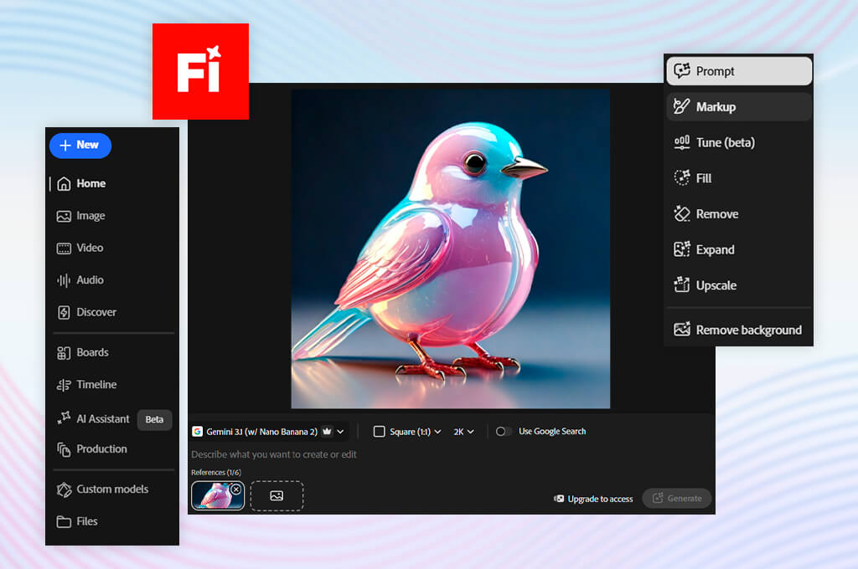Click the premium crown icon
This screenshot has height=569, width=858.
[x=328, y=431]
